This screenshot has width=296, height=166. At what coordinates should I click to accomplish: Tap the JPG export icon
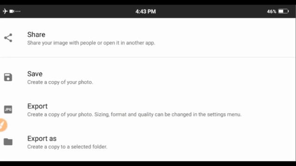pyautogui.click(x=8, y=109)
